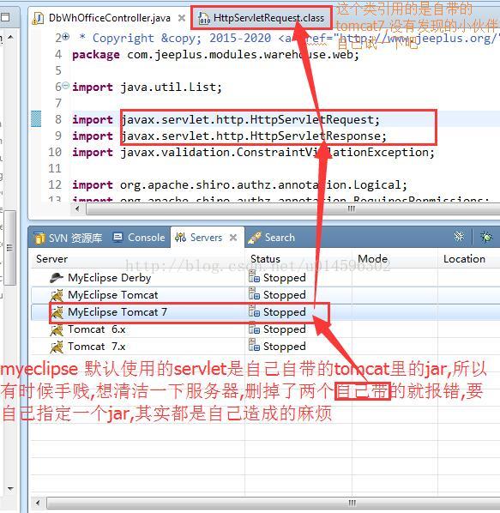Click the left panel vertical scrollbar thumb

click(x=10, y=248)
